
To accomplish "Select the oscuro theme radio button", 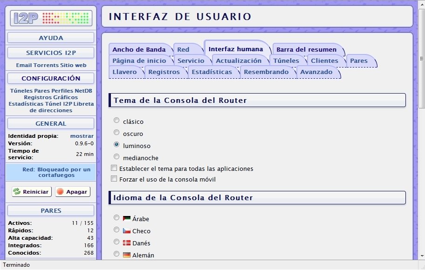I will pyautogui.click(x=117, y=132).
